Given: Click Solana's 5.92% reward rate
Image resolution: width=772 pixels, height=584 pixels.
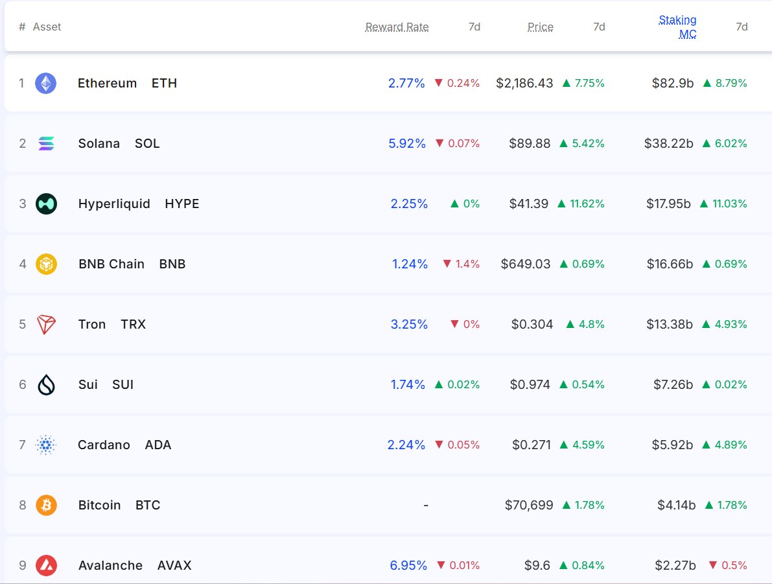Looking at the screenshot, I should (x=406, y=143).
